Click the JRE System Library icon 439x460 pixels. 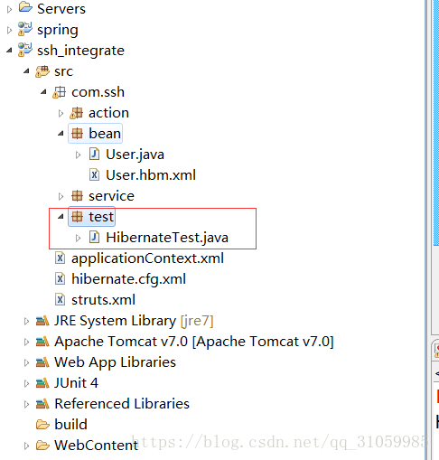(42, 321)
